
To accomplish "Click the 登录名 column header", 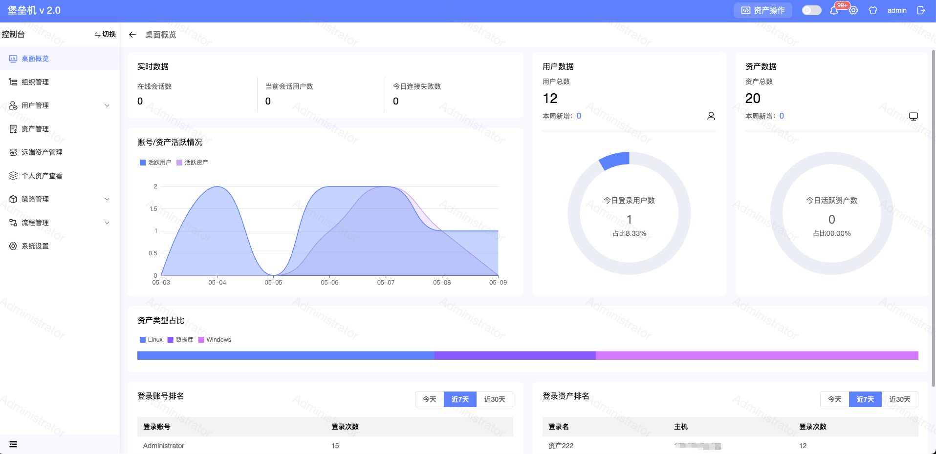I will click(x=559, y=427).
